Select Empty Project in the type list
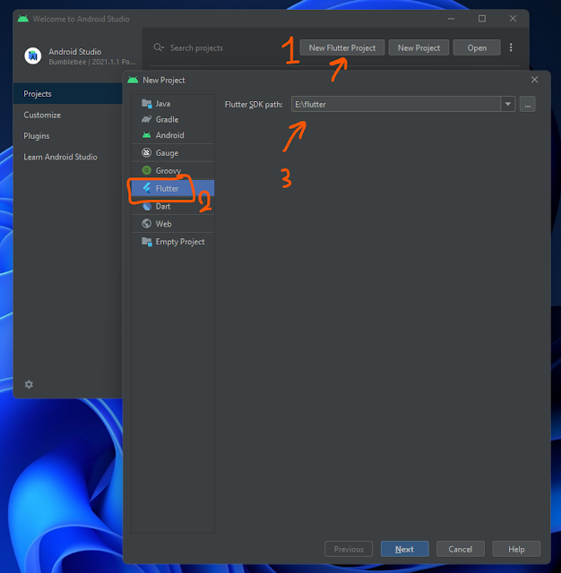 [x=173, y=242]
